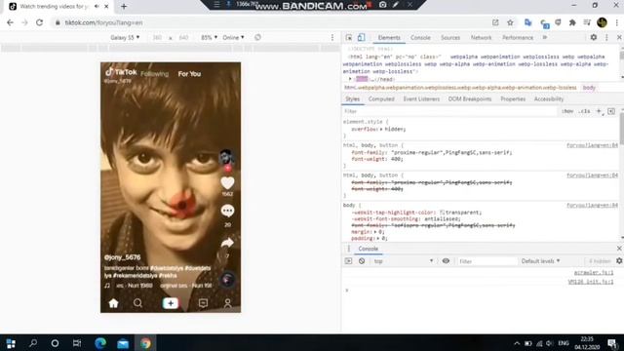Open Microsoft Edge from taskbar
The width and height of the screenshot is (624, 351).
[100, 343]
